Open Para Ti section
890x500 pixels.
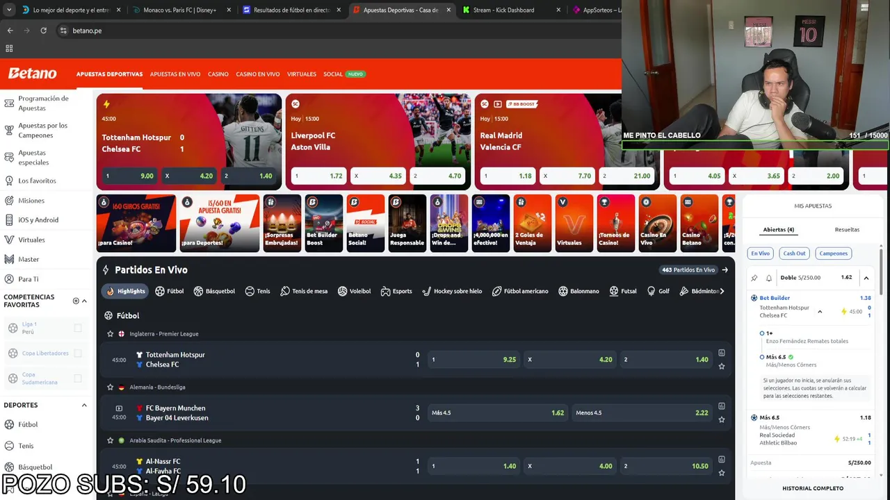[x=29, y=279]
